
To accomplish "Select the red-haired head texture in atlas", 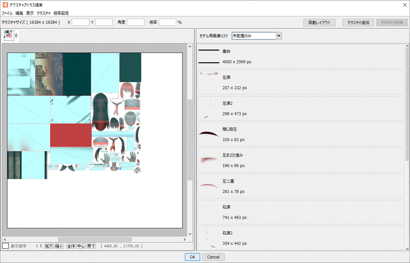I will click(127, 90).
